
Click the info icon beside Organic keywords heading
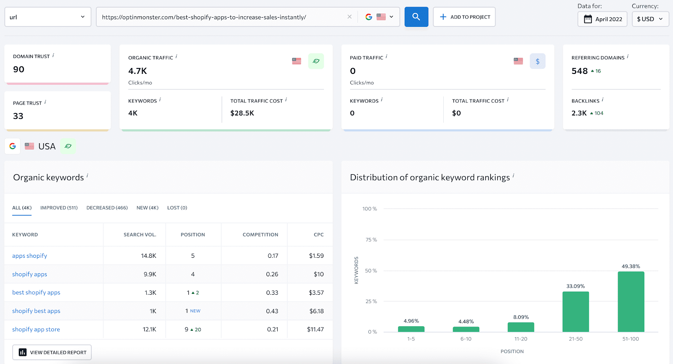(x=87, y=176)
